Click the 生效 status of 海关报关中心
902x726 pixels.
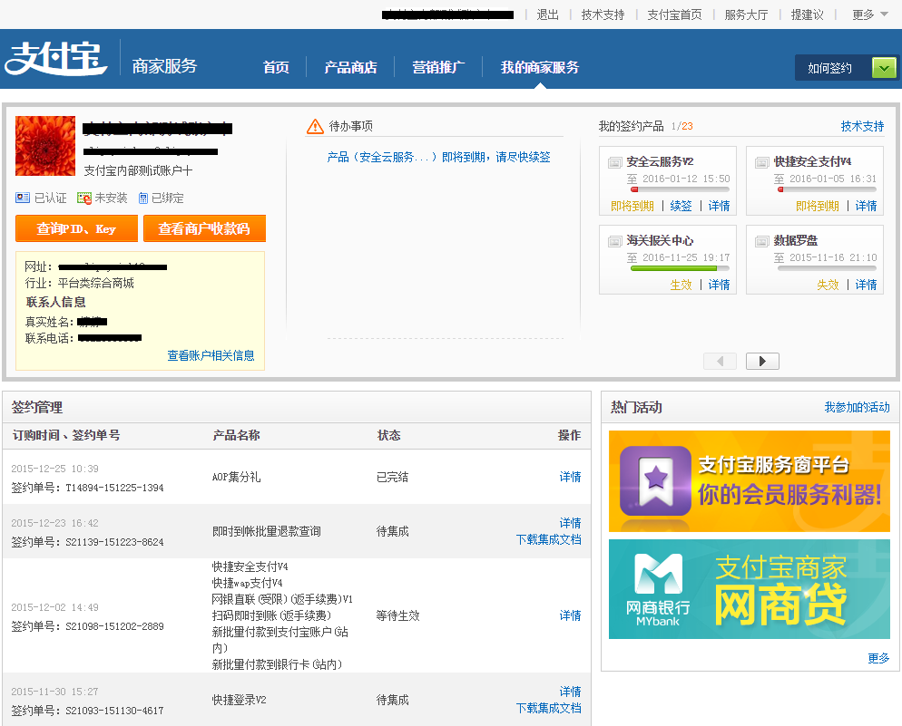681,285
